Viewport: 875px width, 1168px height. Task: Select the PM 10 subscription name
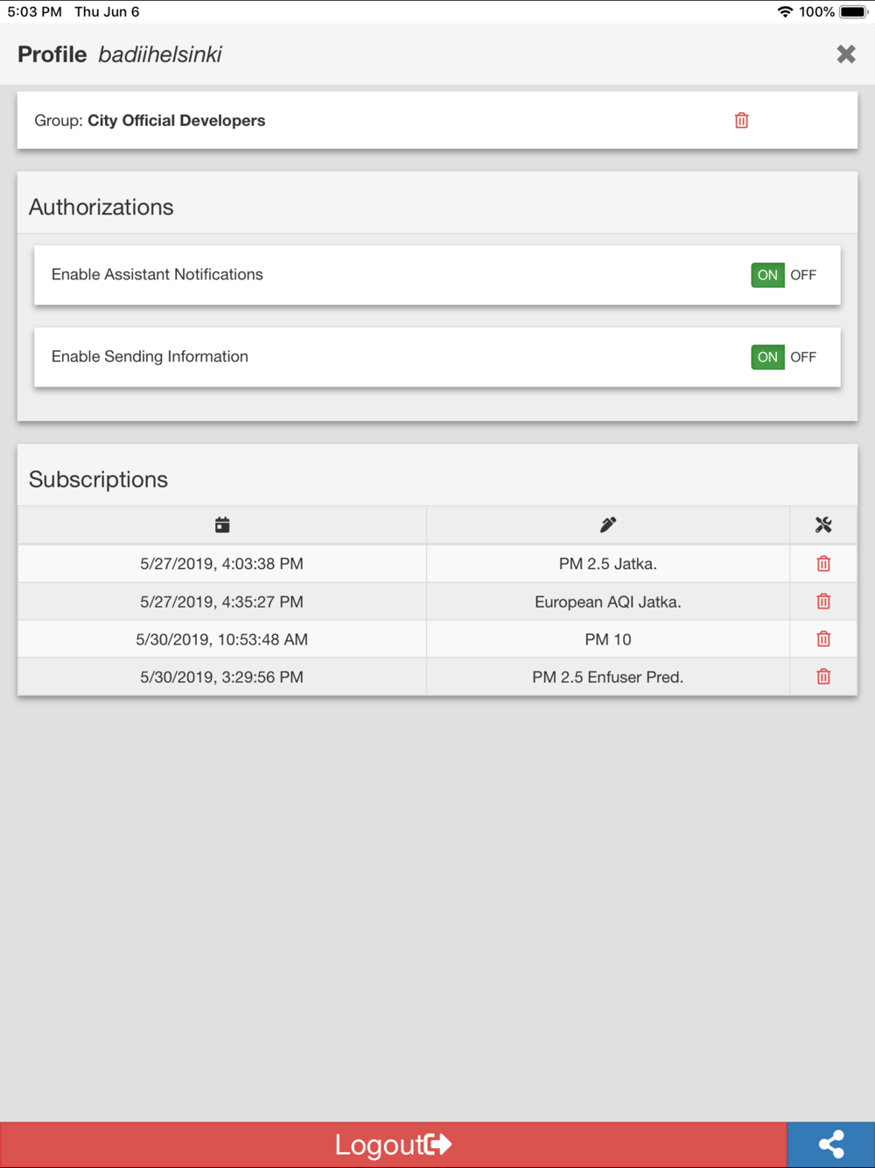point(608,639)
